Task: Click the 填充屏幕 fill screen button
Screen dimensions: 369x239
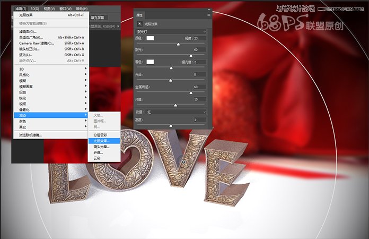Action: 99,18
